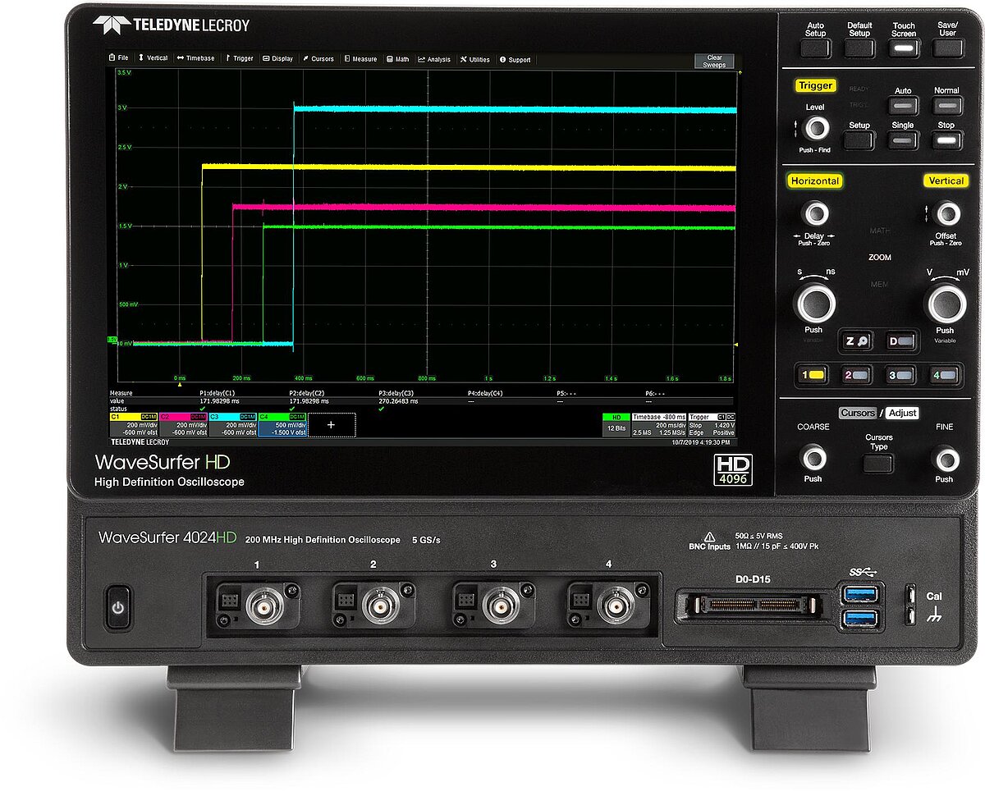985x791 pixels.
Task: Select the green C4 channel descriptor box
Action: [x=282, y=425]
